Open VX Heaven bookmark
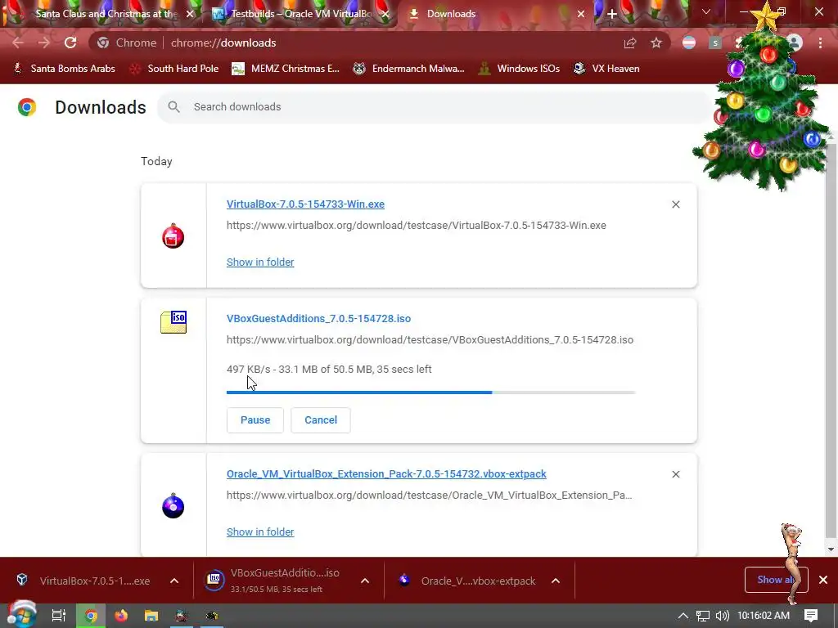838x628 pixels. click(606, 69)
